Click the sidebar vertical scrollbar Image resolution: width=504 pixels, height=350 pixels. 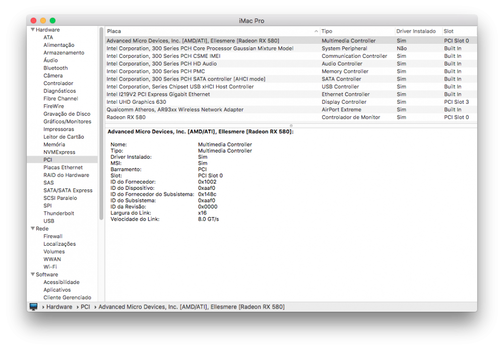tap(101, 123)
